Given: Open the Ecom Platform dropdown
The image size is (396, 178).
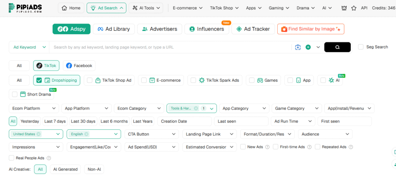Looking at the screenshot, I should tap(34, 109).
